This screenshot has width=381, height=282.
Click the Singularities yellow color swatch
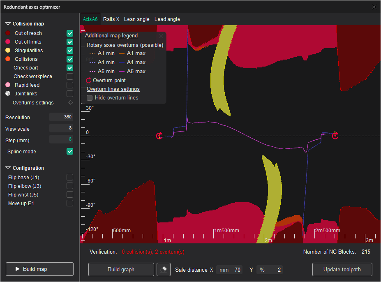[8, 51]
